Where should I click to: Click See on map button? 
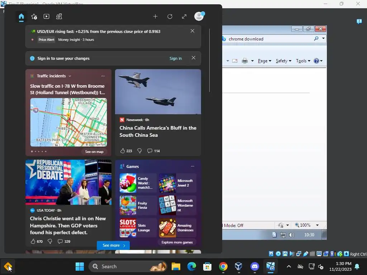click(x=94, y=151)
